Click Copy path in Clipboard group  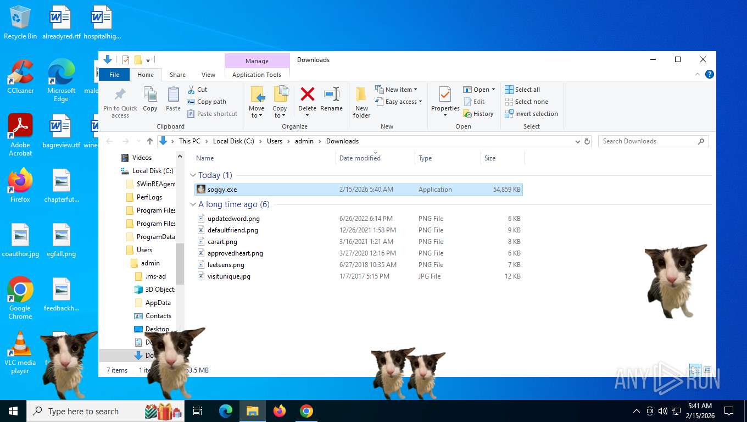coord(207,102)
